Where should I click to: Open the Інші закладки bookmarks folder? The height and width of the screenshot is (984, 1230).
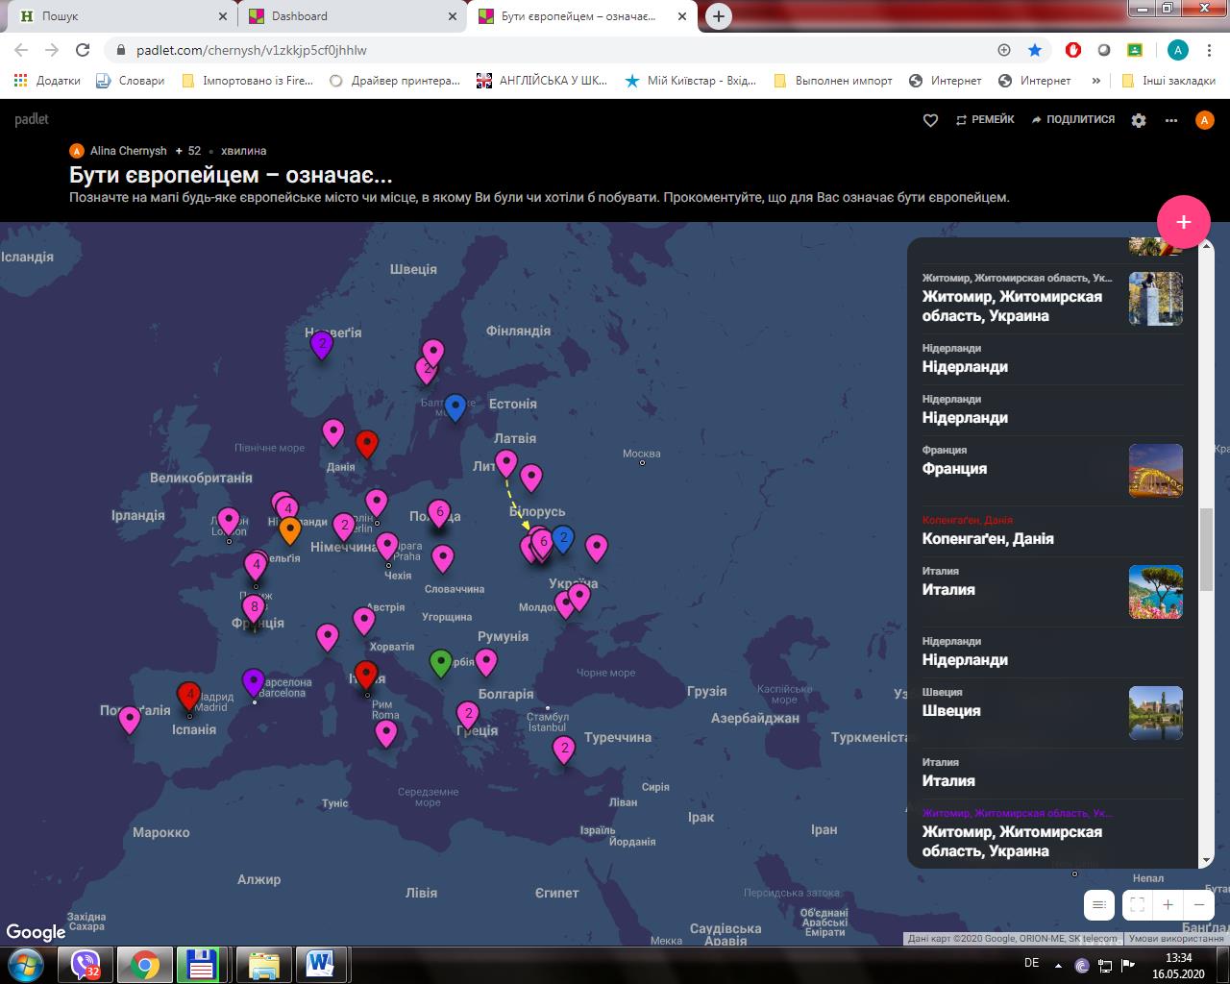point(1168,81)
